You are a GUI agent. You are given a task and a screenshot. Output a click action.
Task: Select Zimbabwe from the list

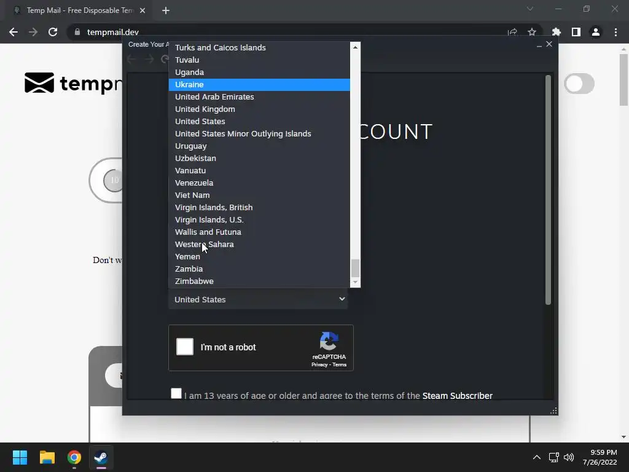click(259, 281)
